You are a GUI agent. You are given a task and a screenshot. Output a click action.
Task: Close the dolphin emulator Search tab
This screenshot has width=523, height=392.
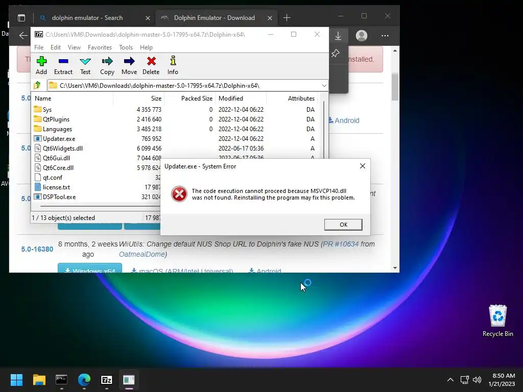pos(148,18)
